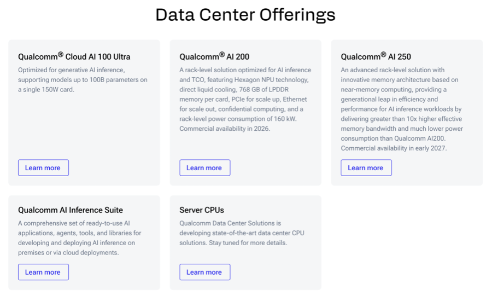Select the Qualcomm AI 200 card title
The width and height of the screenshot is (492, 295).
(x=214, y=56)
